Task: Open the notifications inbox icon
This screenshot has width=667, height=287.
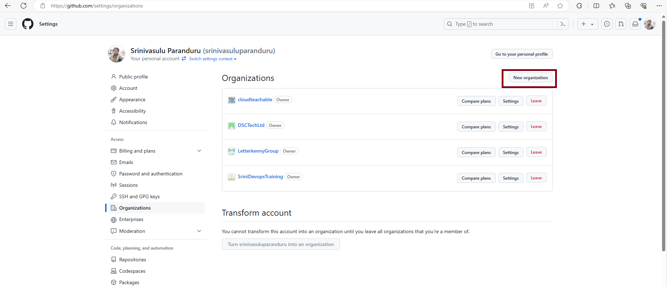Action: click(635, 24)
